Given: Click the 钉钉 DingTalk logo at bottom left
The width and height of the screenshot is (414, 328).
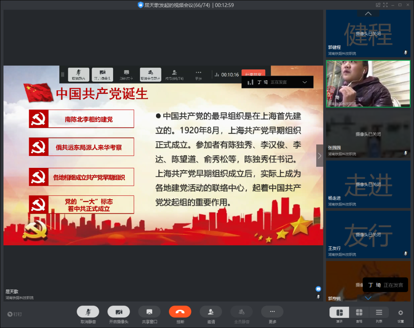Looking at the screenshot, I should pos(15,314).
